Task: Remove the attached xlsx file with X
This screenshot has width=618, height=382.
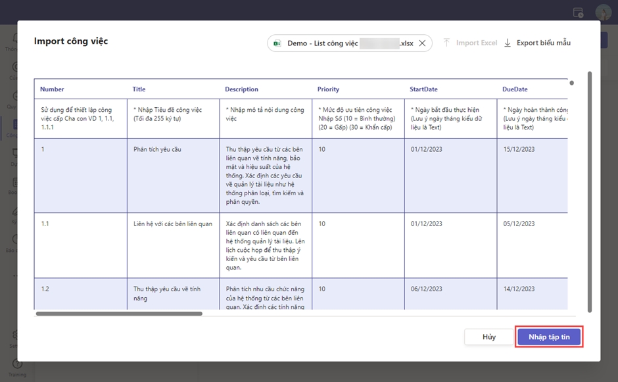Action: [422, 43]
